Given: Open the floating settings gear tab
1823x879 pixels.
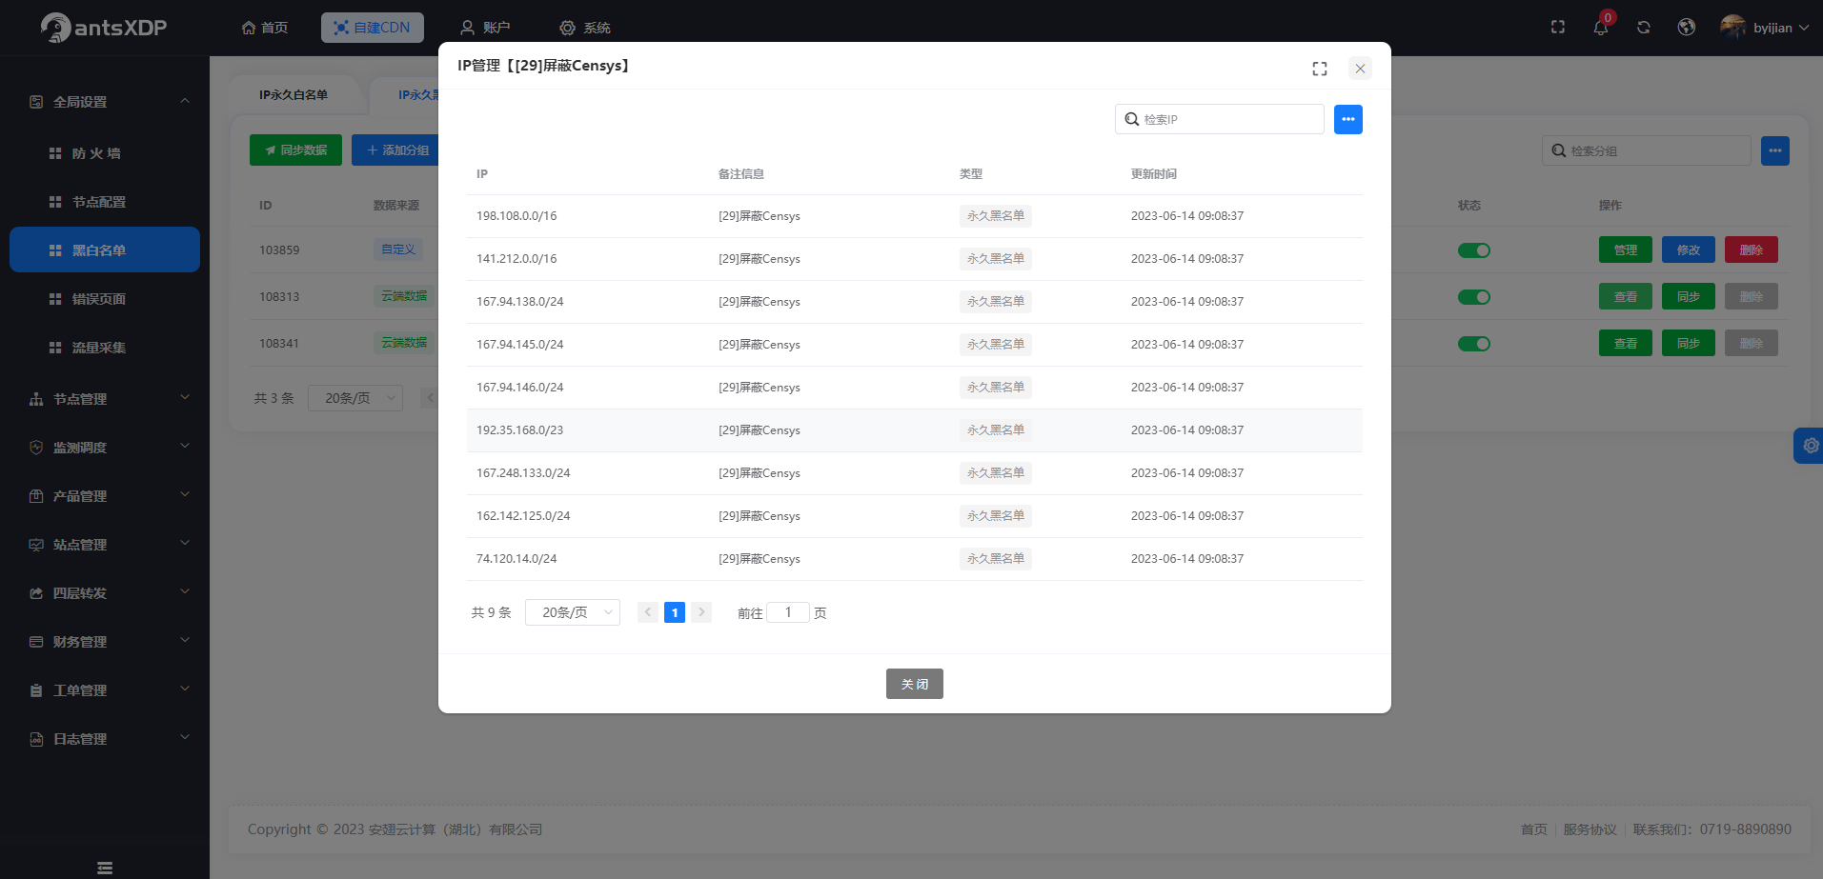Looking at the screenshot, I should pyautogui.click(x=1810, y=446).
